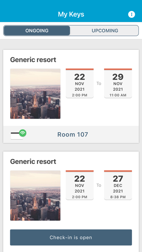Tap the "To" label in first card
The height and width of the screenshot is (252, 142).
pos(99,83)
